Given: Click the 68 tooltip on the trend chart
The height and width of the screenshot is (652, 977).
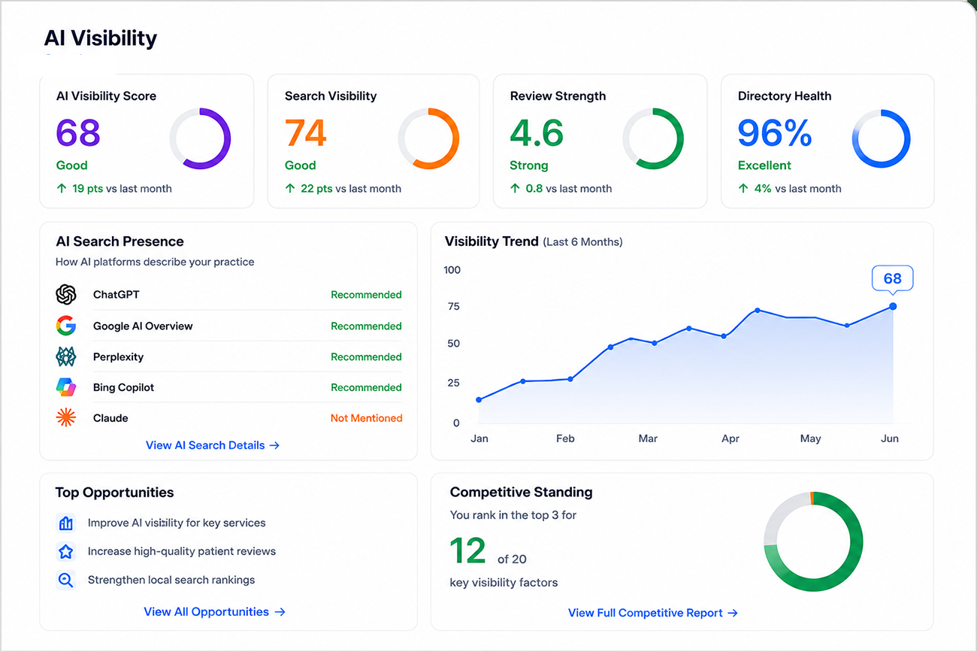Looking at the screenshot, I should (x=892, y=278).
